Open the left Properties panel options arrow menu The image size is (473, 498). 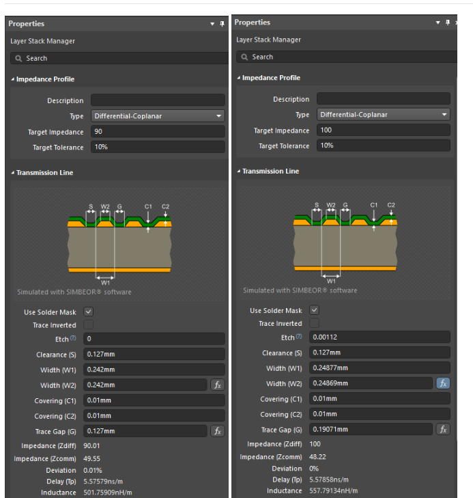click(212, 24)
